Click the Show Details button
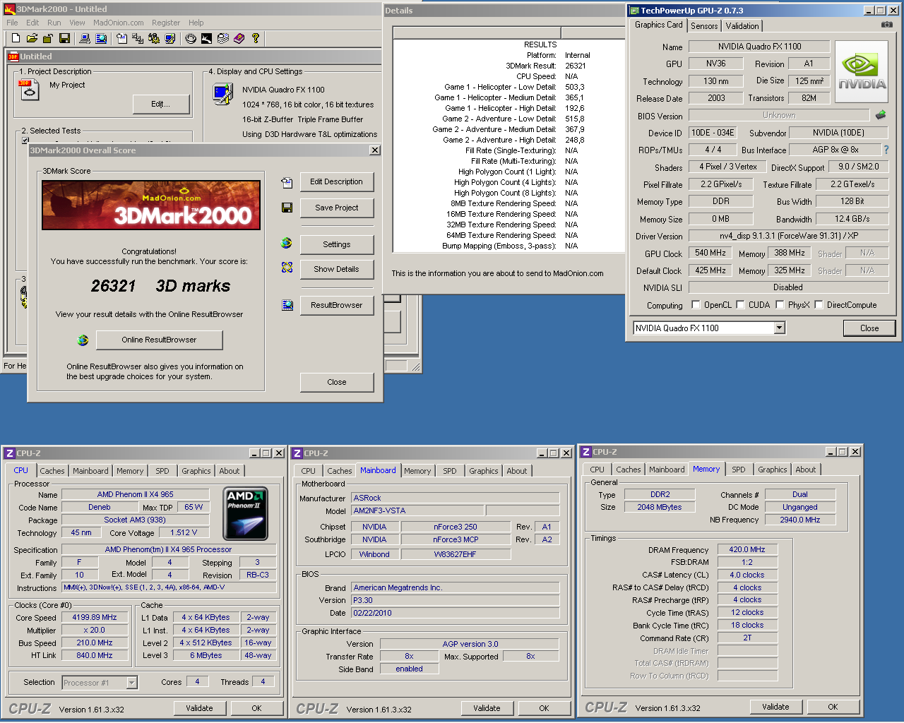Image resolution: width=904 pixels, height=723 pixels. pyautogui.click(x=337, y=269)
